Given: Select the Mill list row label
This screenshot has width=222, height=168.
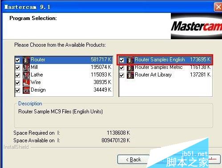Looking at the screenshot, I should [34, 67].
